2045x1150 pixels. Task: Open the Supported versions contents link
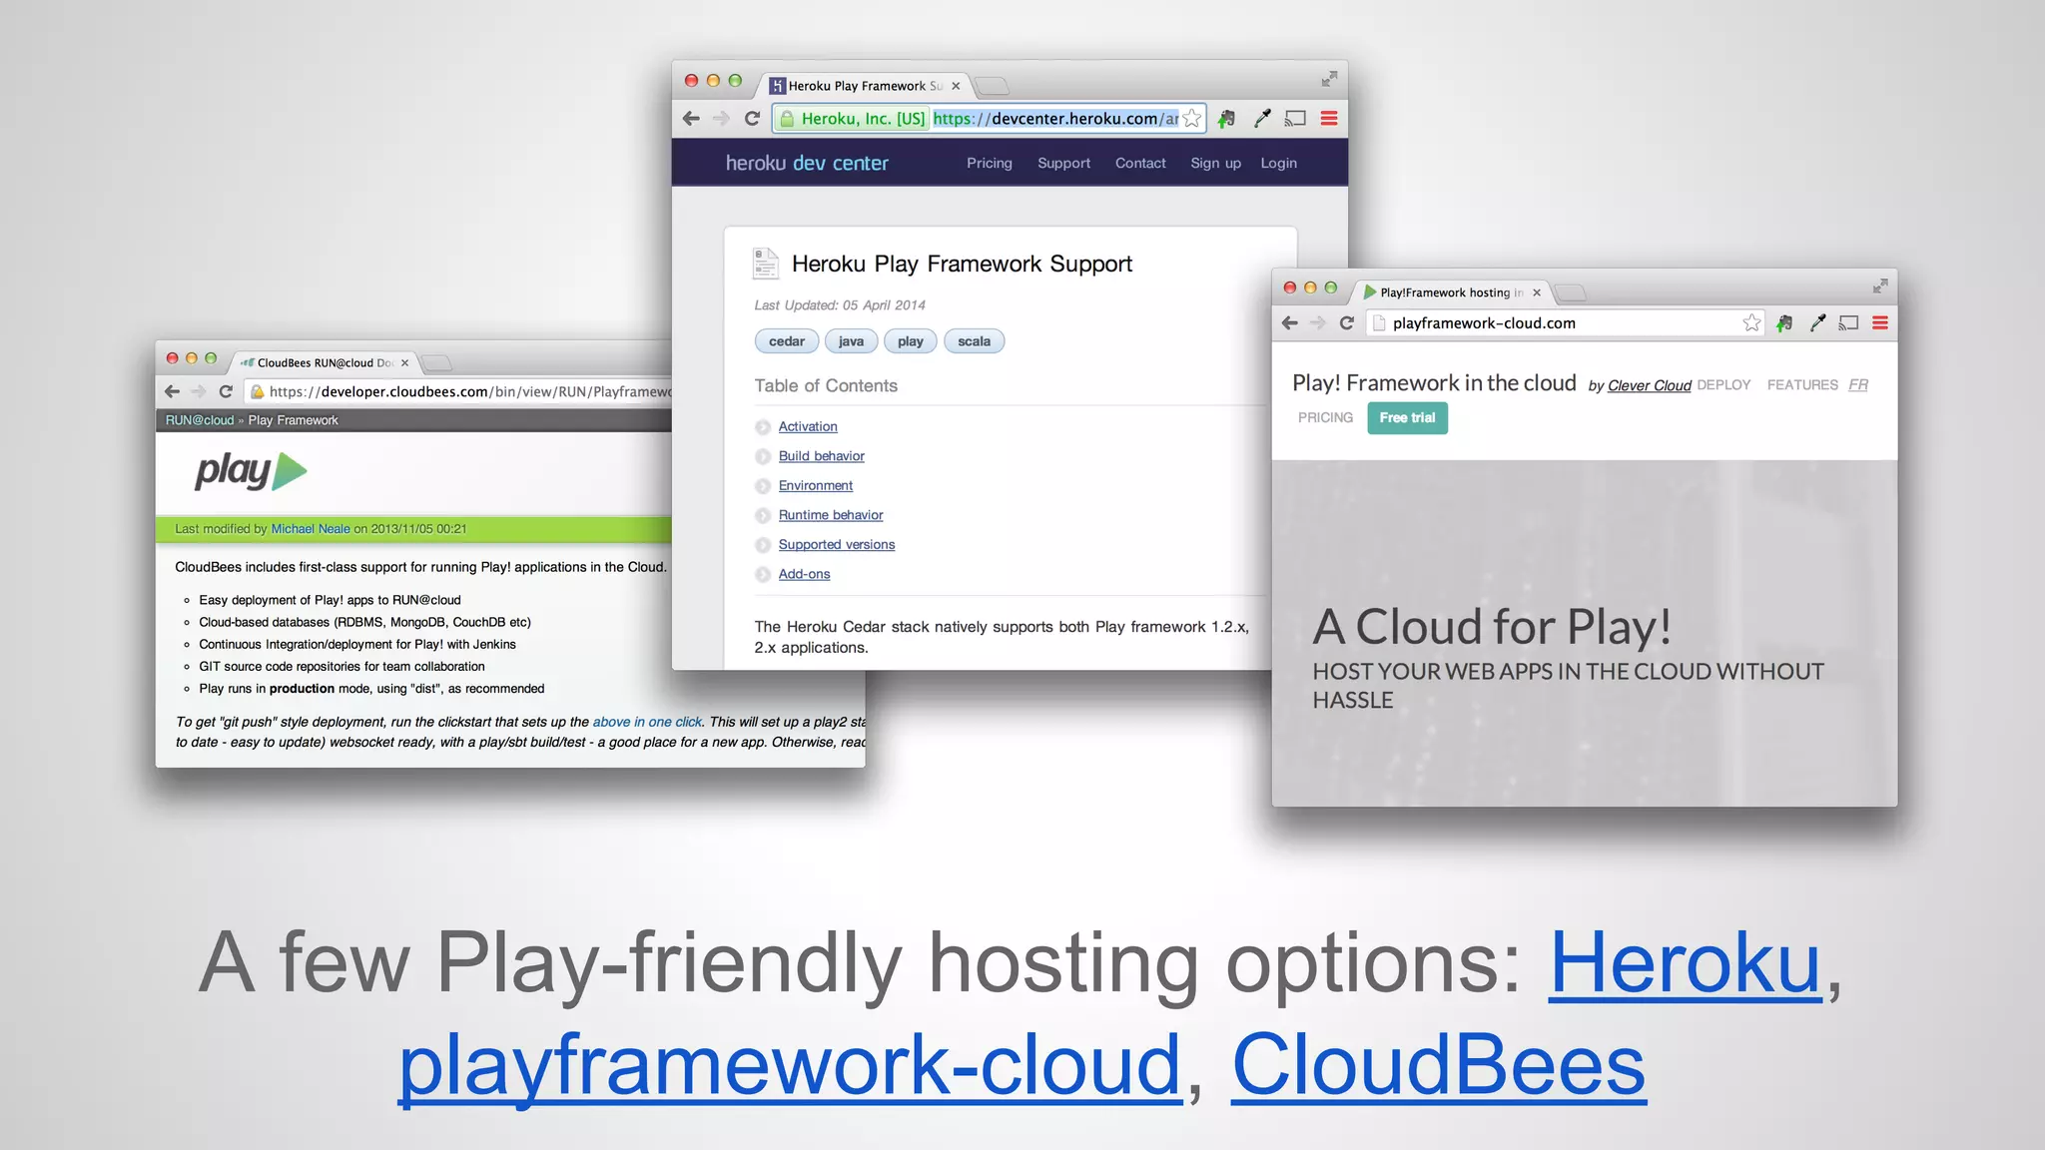pos(836,545)
